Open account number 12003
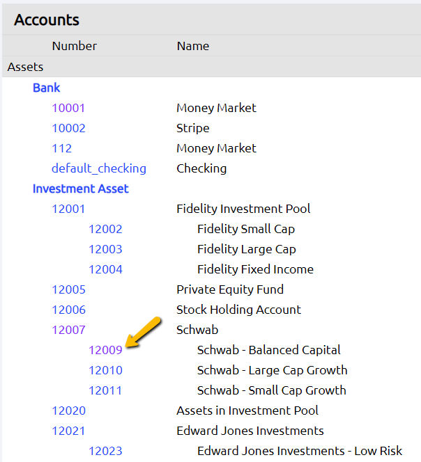This screenshot has height=462, width=421. click(105, 249)
